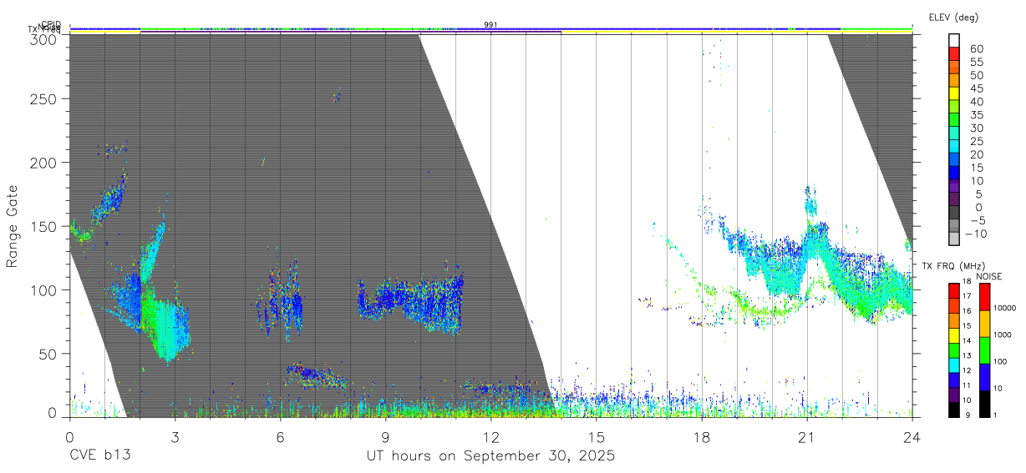This screenshot has width=1026, height=473.
Task: Click the 'ELEV (deg)' colorbar title
Action: point(953,18)
